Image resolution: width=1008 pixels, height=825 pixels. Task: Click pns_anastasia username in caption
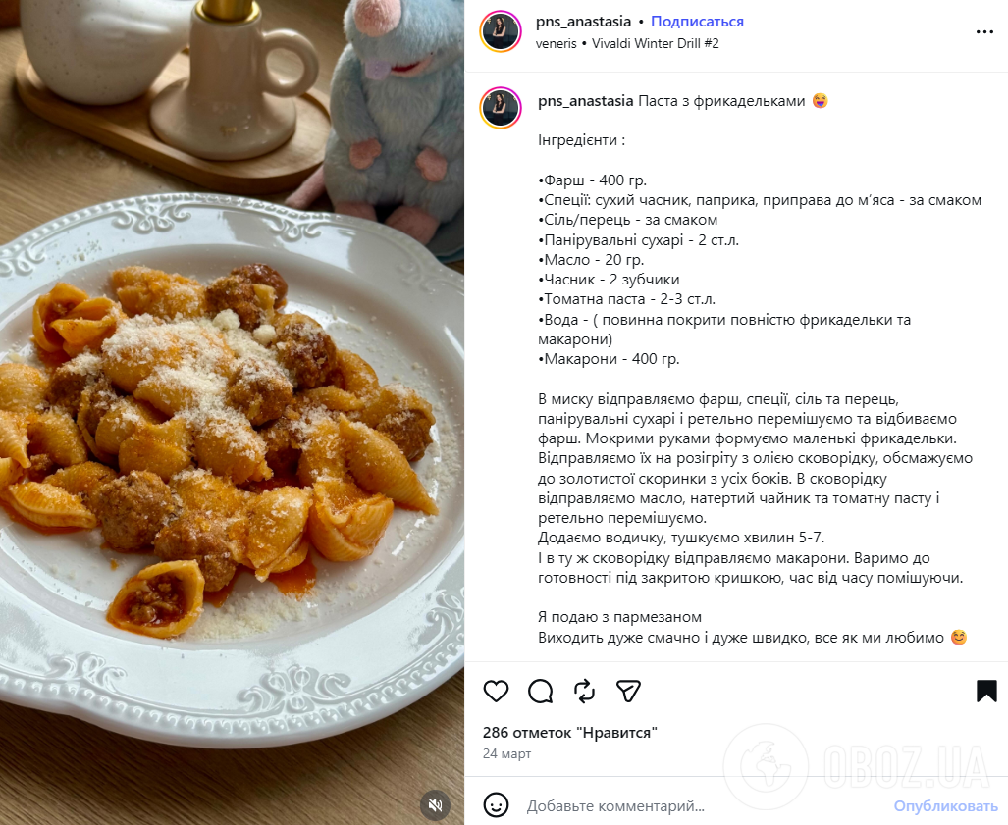pyautogui.click(x=586, y=101)
